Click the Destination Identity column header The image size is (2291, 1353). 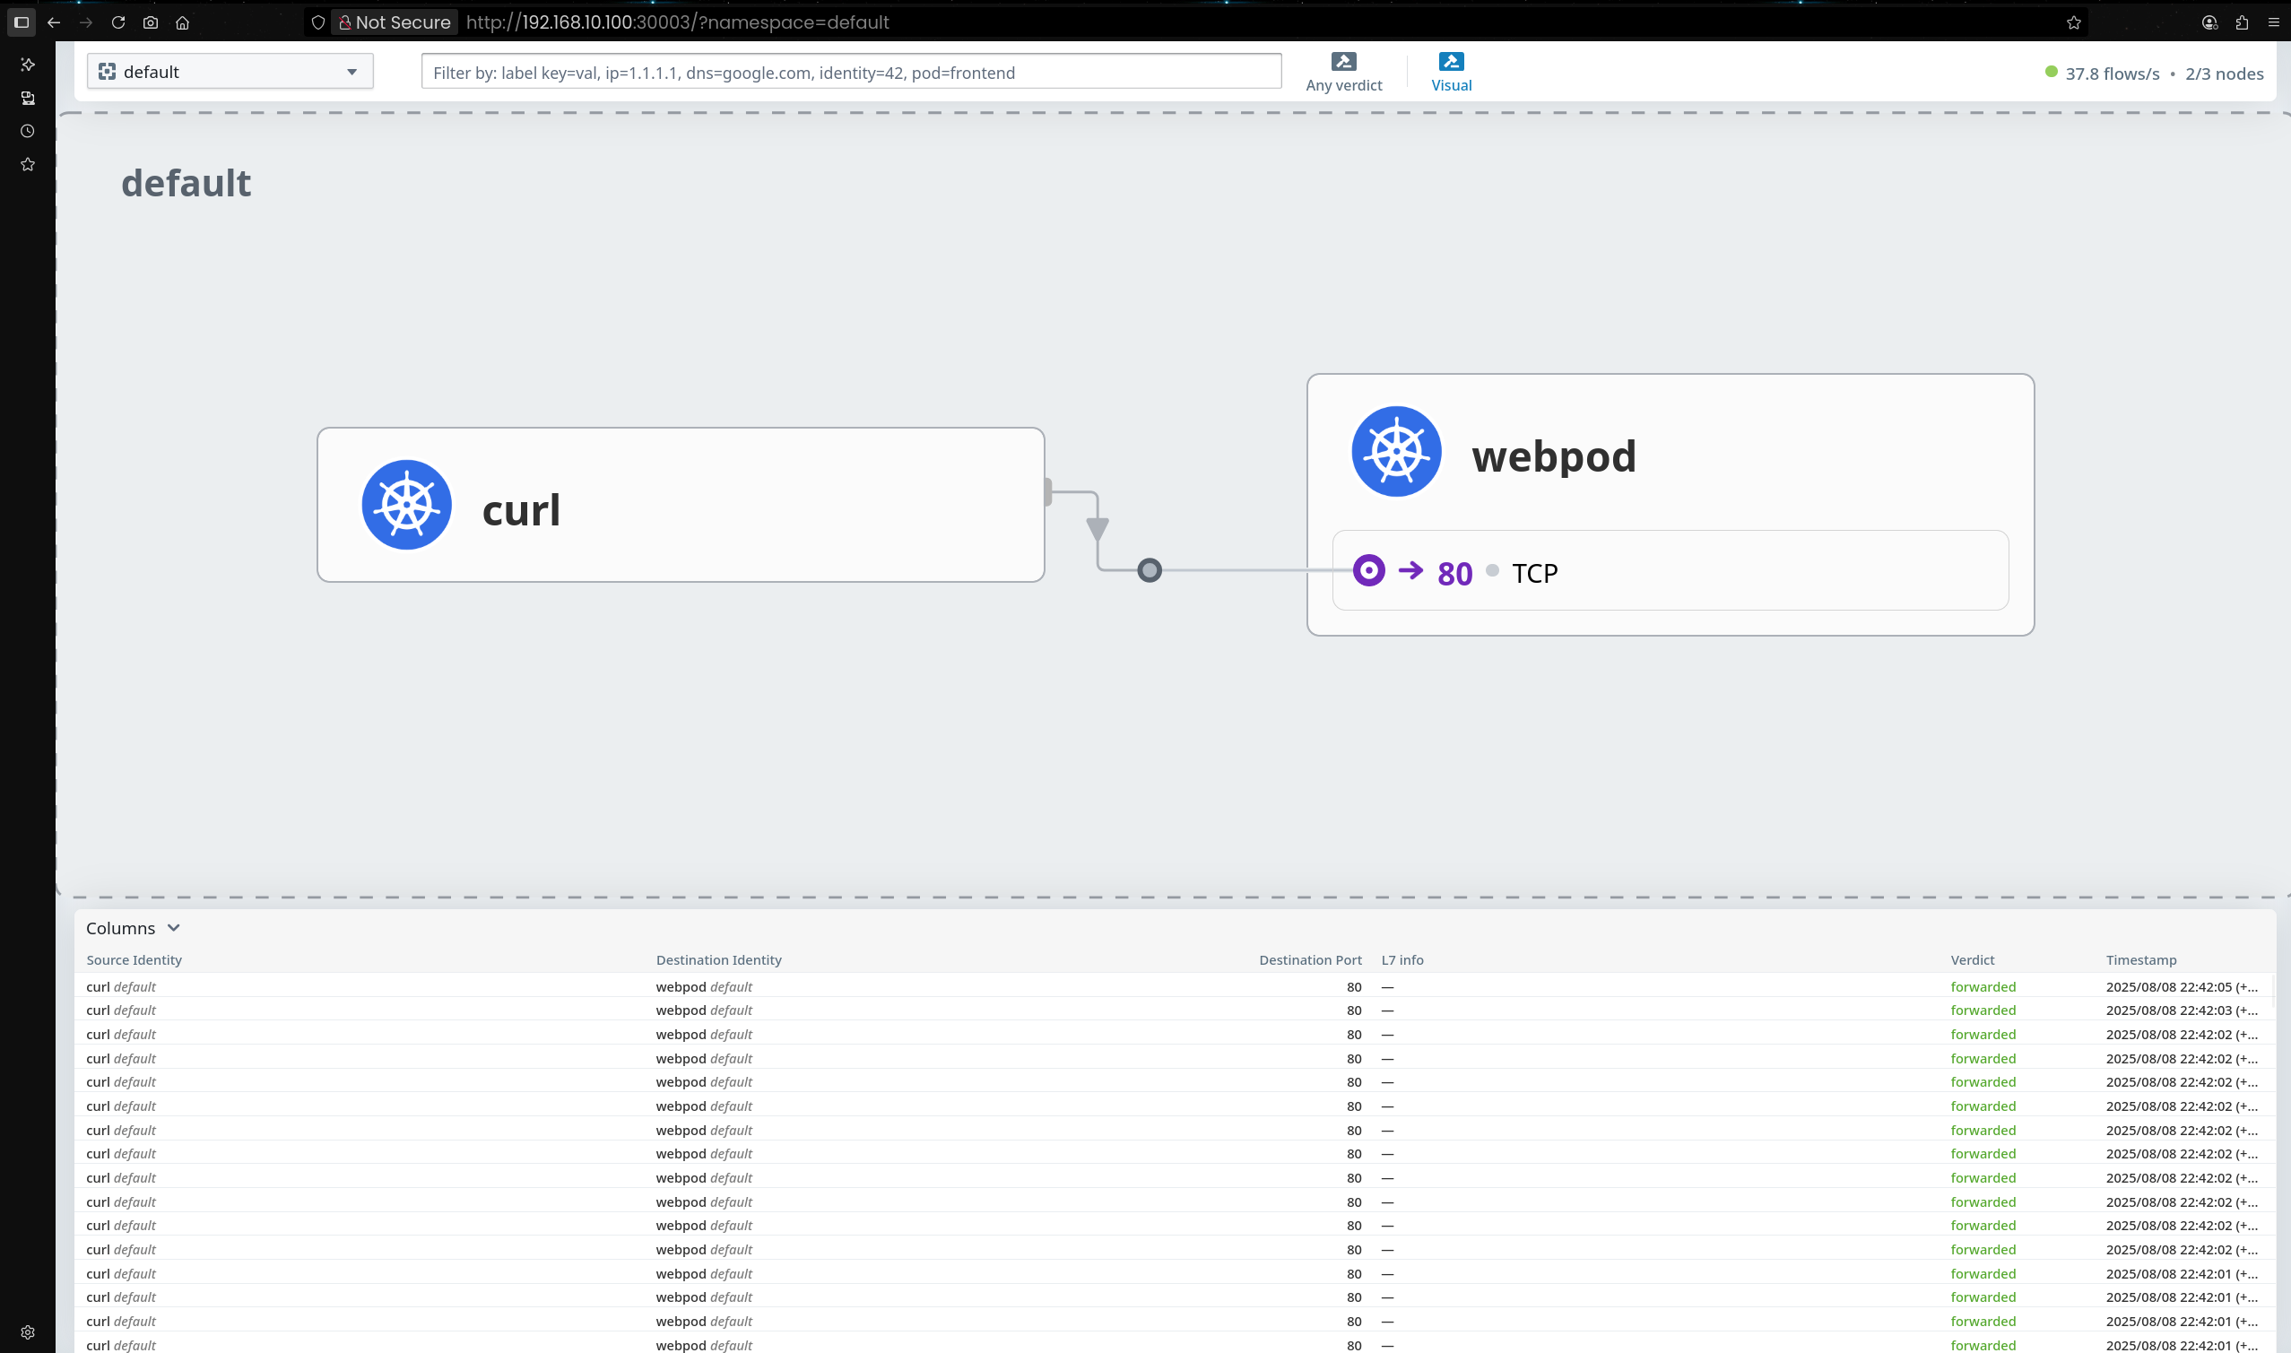pyautogui.click(x=718, y=960)
